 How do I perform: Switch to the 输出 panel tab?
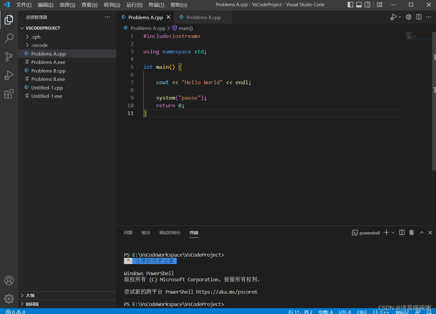[x=146, y=233]
